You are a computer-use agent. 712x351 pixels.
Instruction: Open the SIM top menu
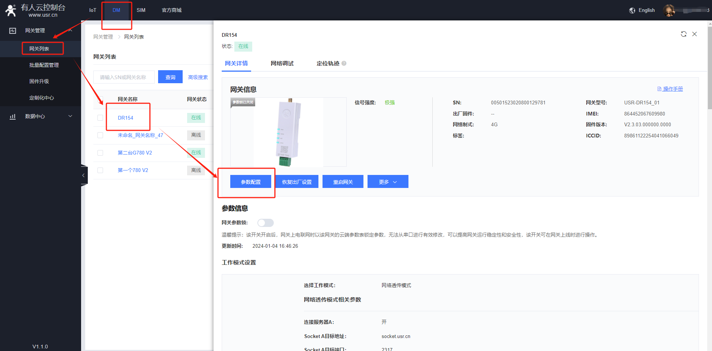coord(141,10)
